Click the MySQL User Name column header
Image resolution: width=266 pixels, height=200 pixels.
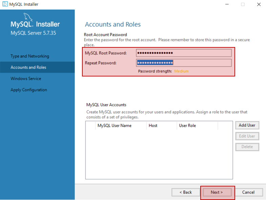click(x=121, y=126)
